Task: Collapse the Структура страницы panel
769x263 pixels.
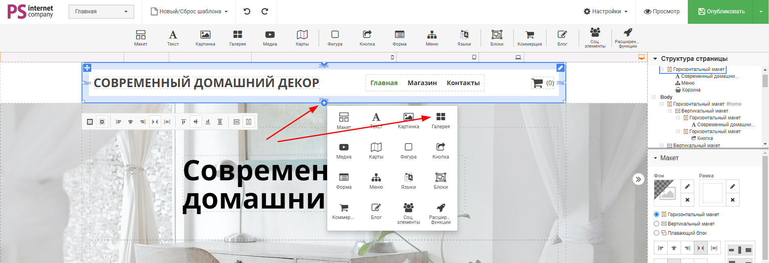Action: point(655,59)
